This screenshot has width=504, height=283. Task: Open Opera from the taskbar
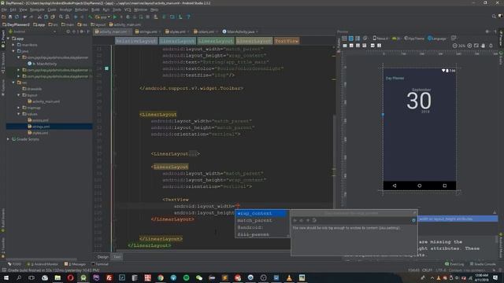[x=70, y=277]
